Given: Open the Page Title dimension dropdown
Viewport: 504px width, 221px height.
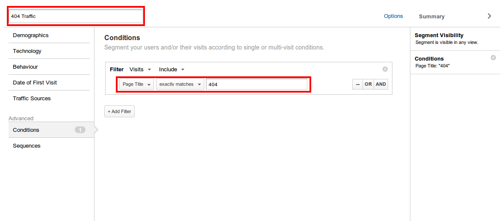Looking at the screenshot, I should point(136,84).
